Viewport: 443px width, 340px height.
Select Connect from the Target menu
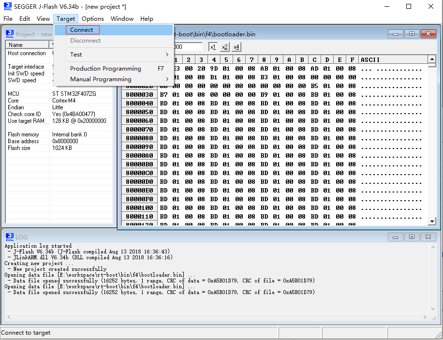(x=82, y=30)
